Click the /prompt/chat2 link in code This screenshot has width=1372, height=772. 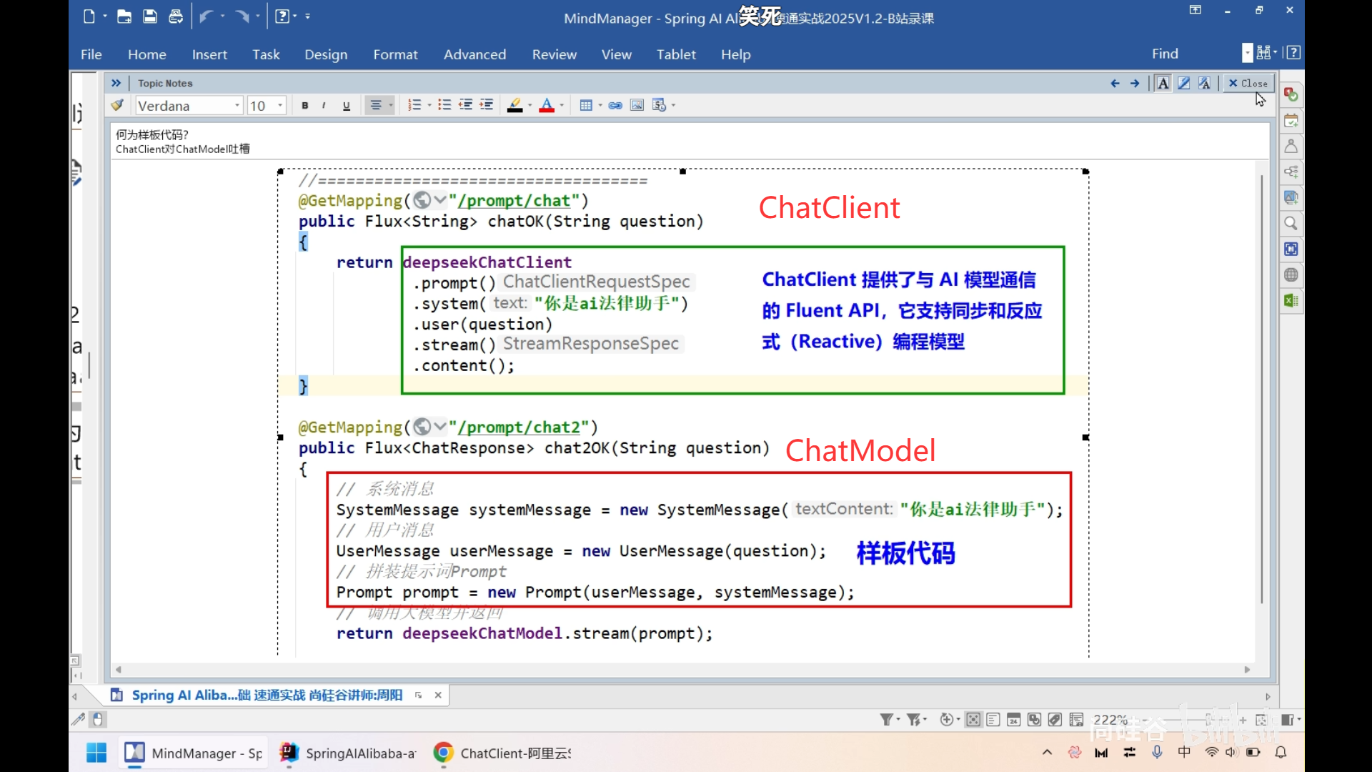[519, 427]
